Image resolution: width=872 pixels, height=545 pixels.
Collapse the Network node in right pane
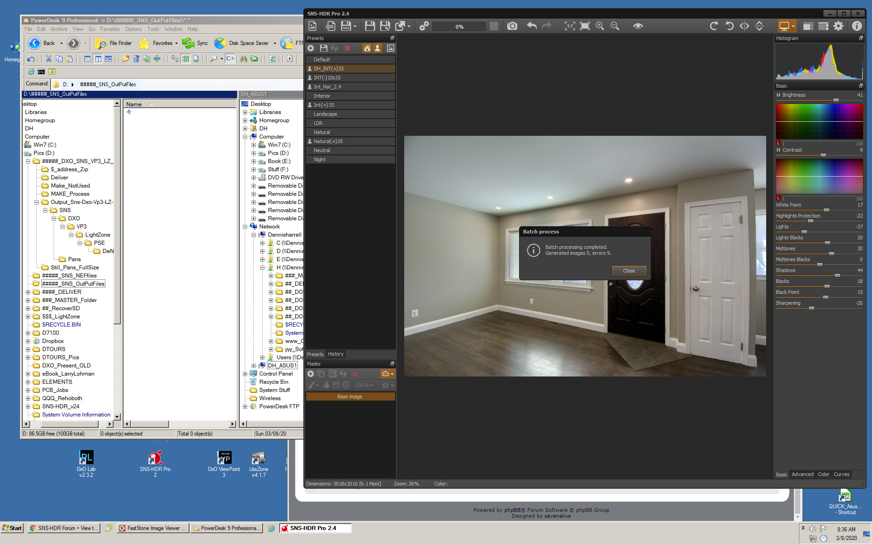[x=245, y=227]
